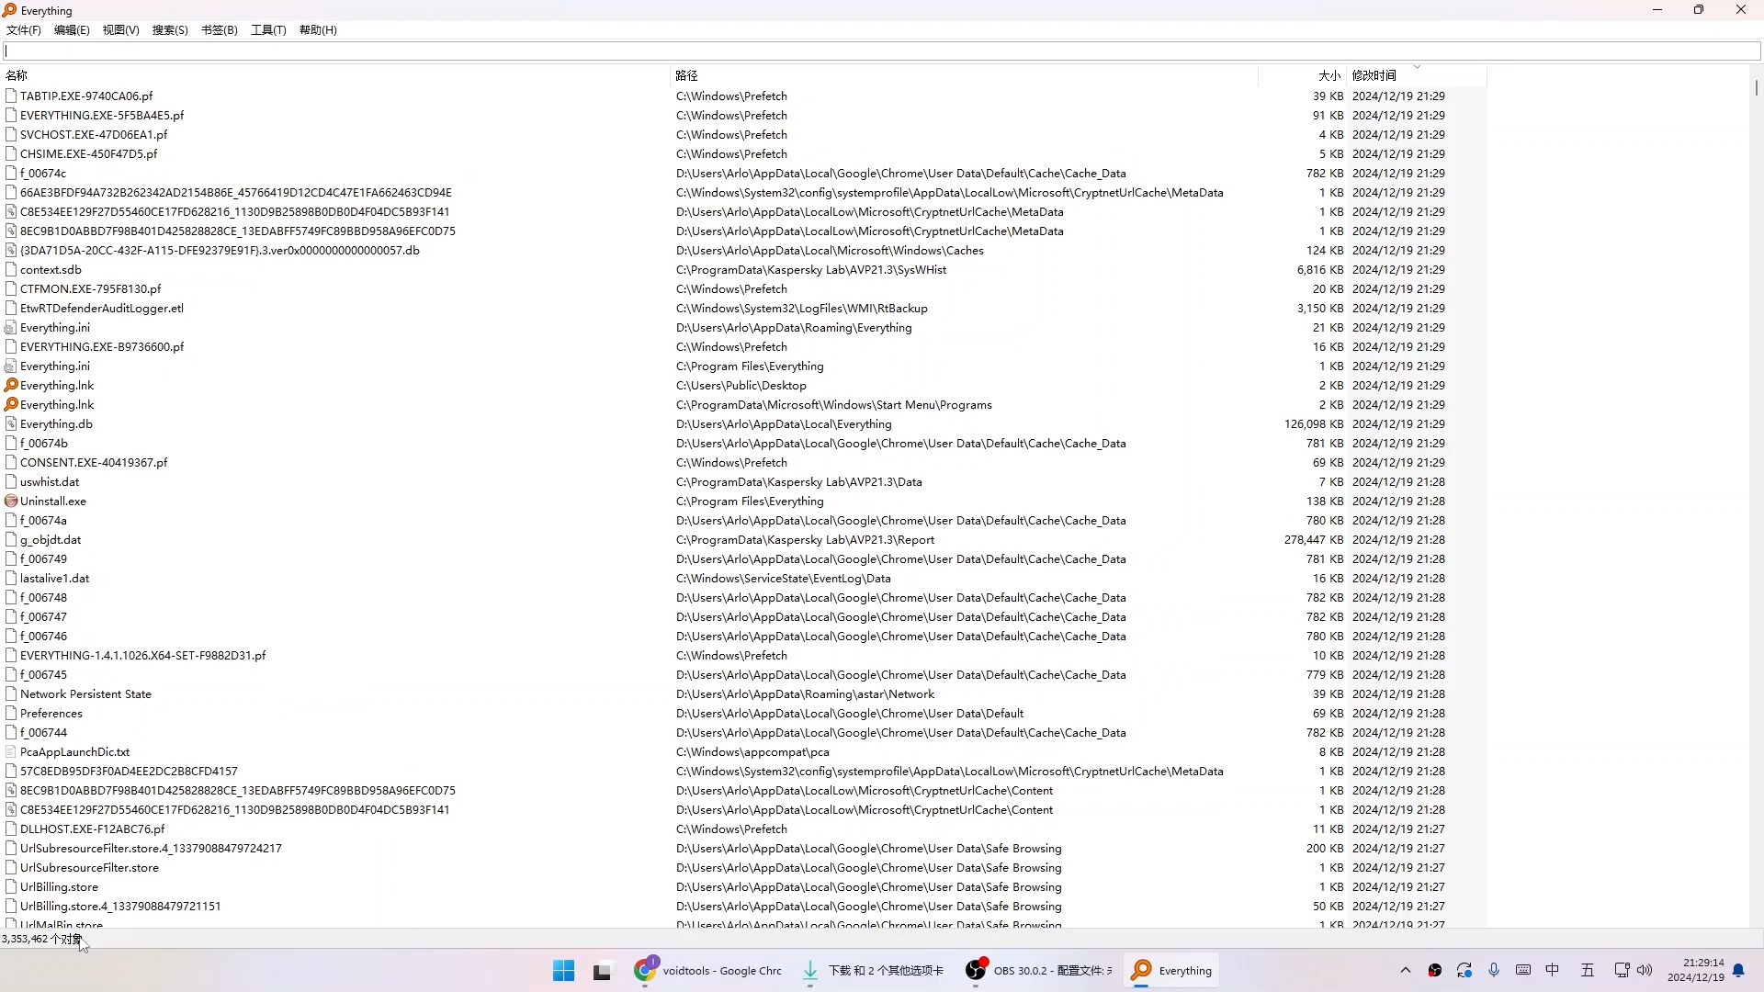1764x992 pixels.
Task: Open OBS Studio from the taskbar
Action: 1038,971
